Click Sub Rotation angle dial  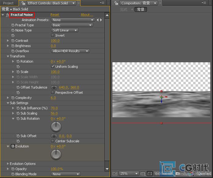56,127
